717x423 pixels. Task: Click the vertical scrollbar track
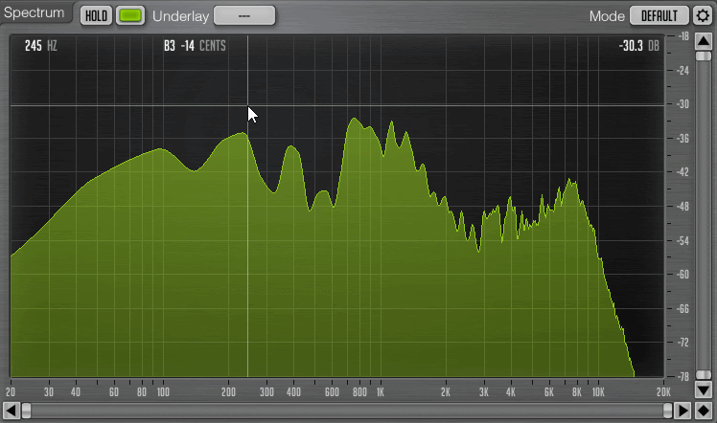pyautogui.click(x=704, y=215)
